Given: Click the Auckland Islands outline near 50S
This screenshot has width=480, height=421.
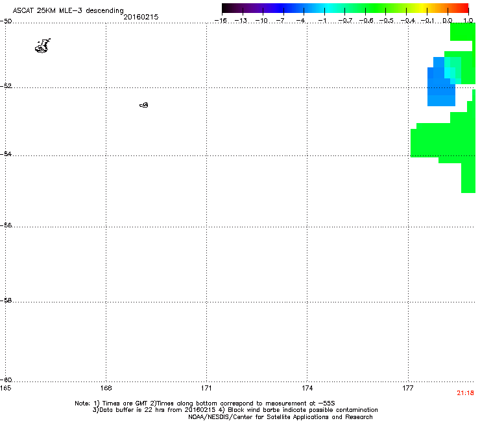Looking at the screenshot, I should (x=43, y=46).
